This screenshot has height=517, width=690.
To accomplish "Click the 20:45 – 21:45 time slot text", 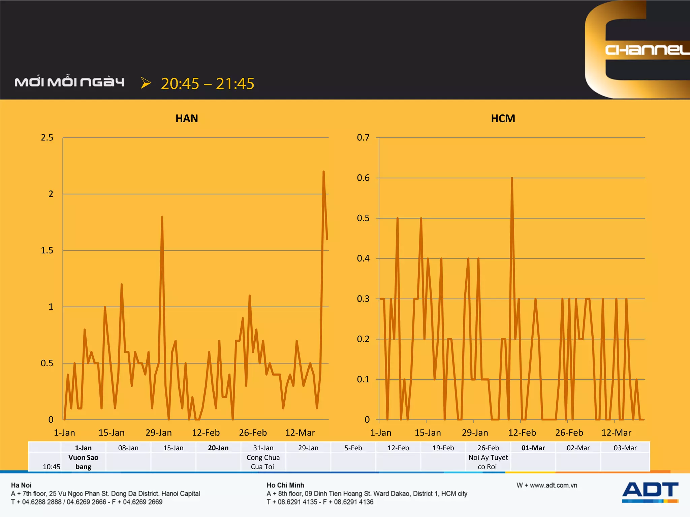I will (207, 83).
